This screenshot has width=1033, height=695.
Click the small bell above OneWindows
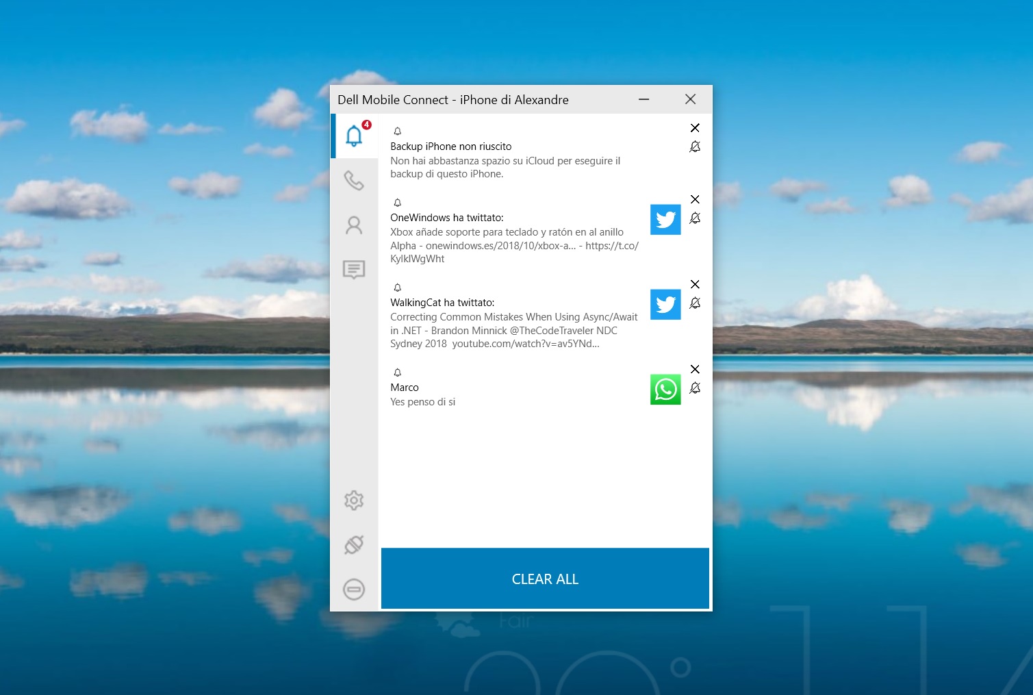[x=397, y=203]
